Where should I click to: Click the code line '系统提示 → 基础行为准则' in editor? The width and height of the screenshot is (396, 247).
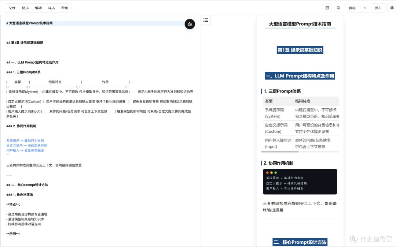point(25,141)
